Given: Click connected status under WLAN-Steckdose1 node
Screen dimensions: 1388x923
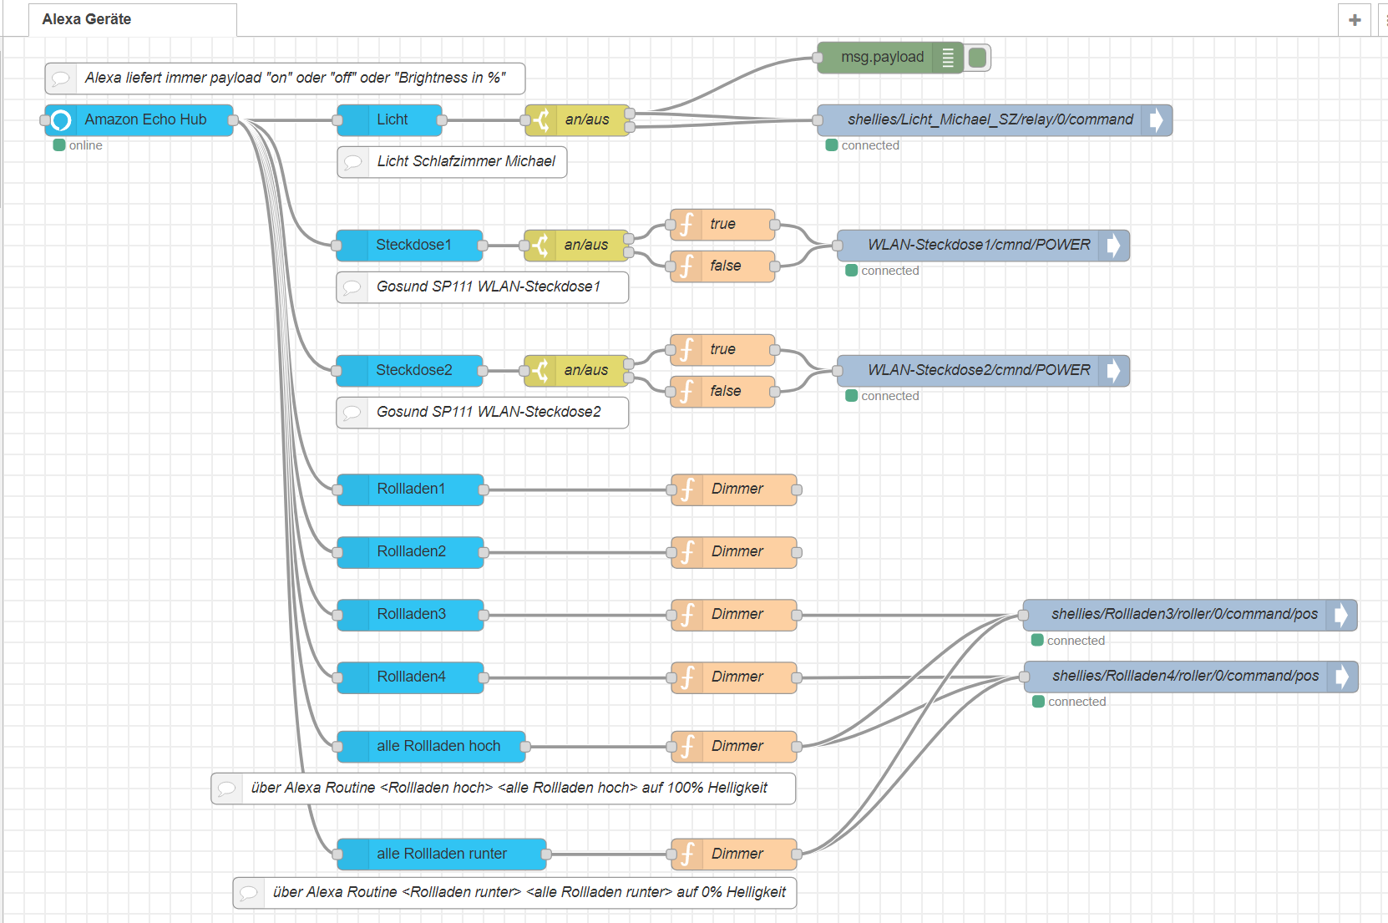Looking at the screenshot, I should point(882,271).
